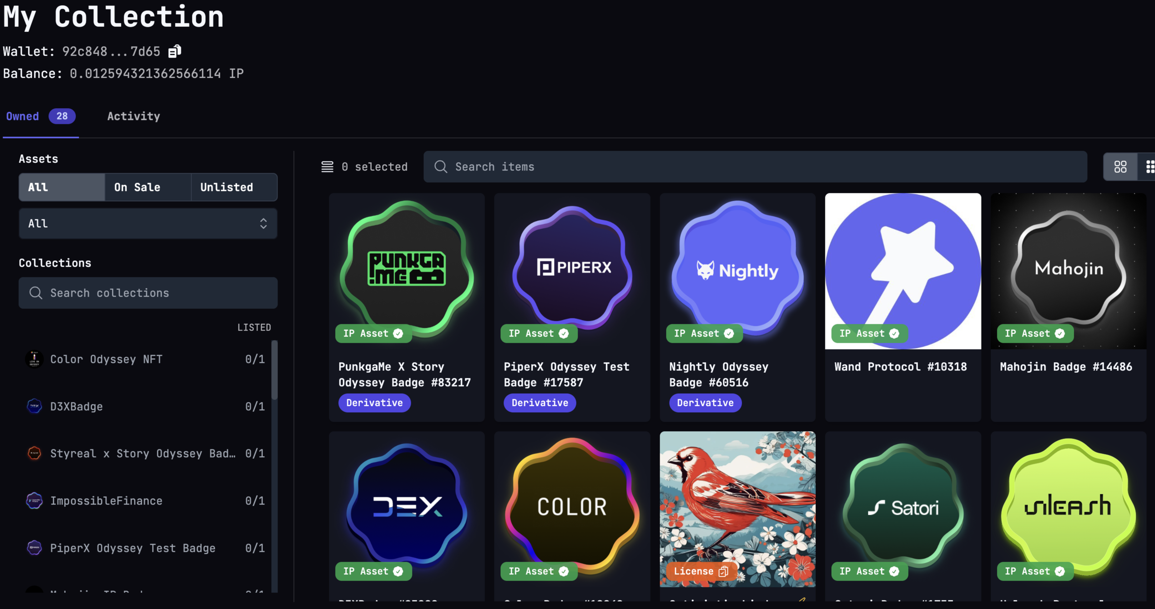
Task: Switch to the large grid view
Action: coord(1120,167)
